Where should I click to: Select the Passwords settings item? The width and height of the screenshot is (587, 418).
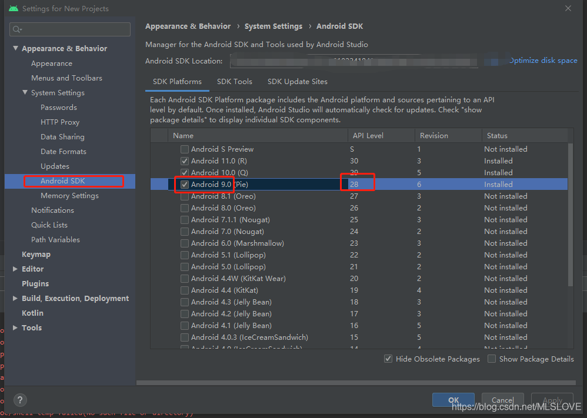59,108
